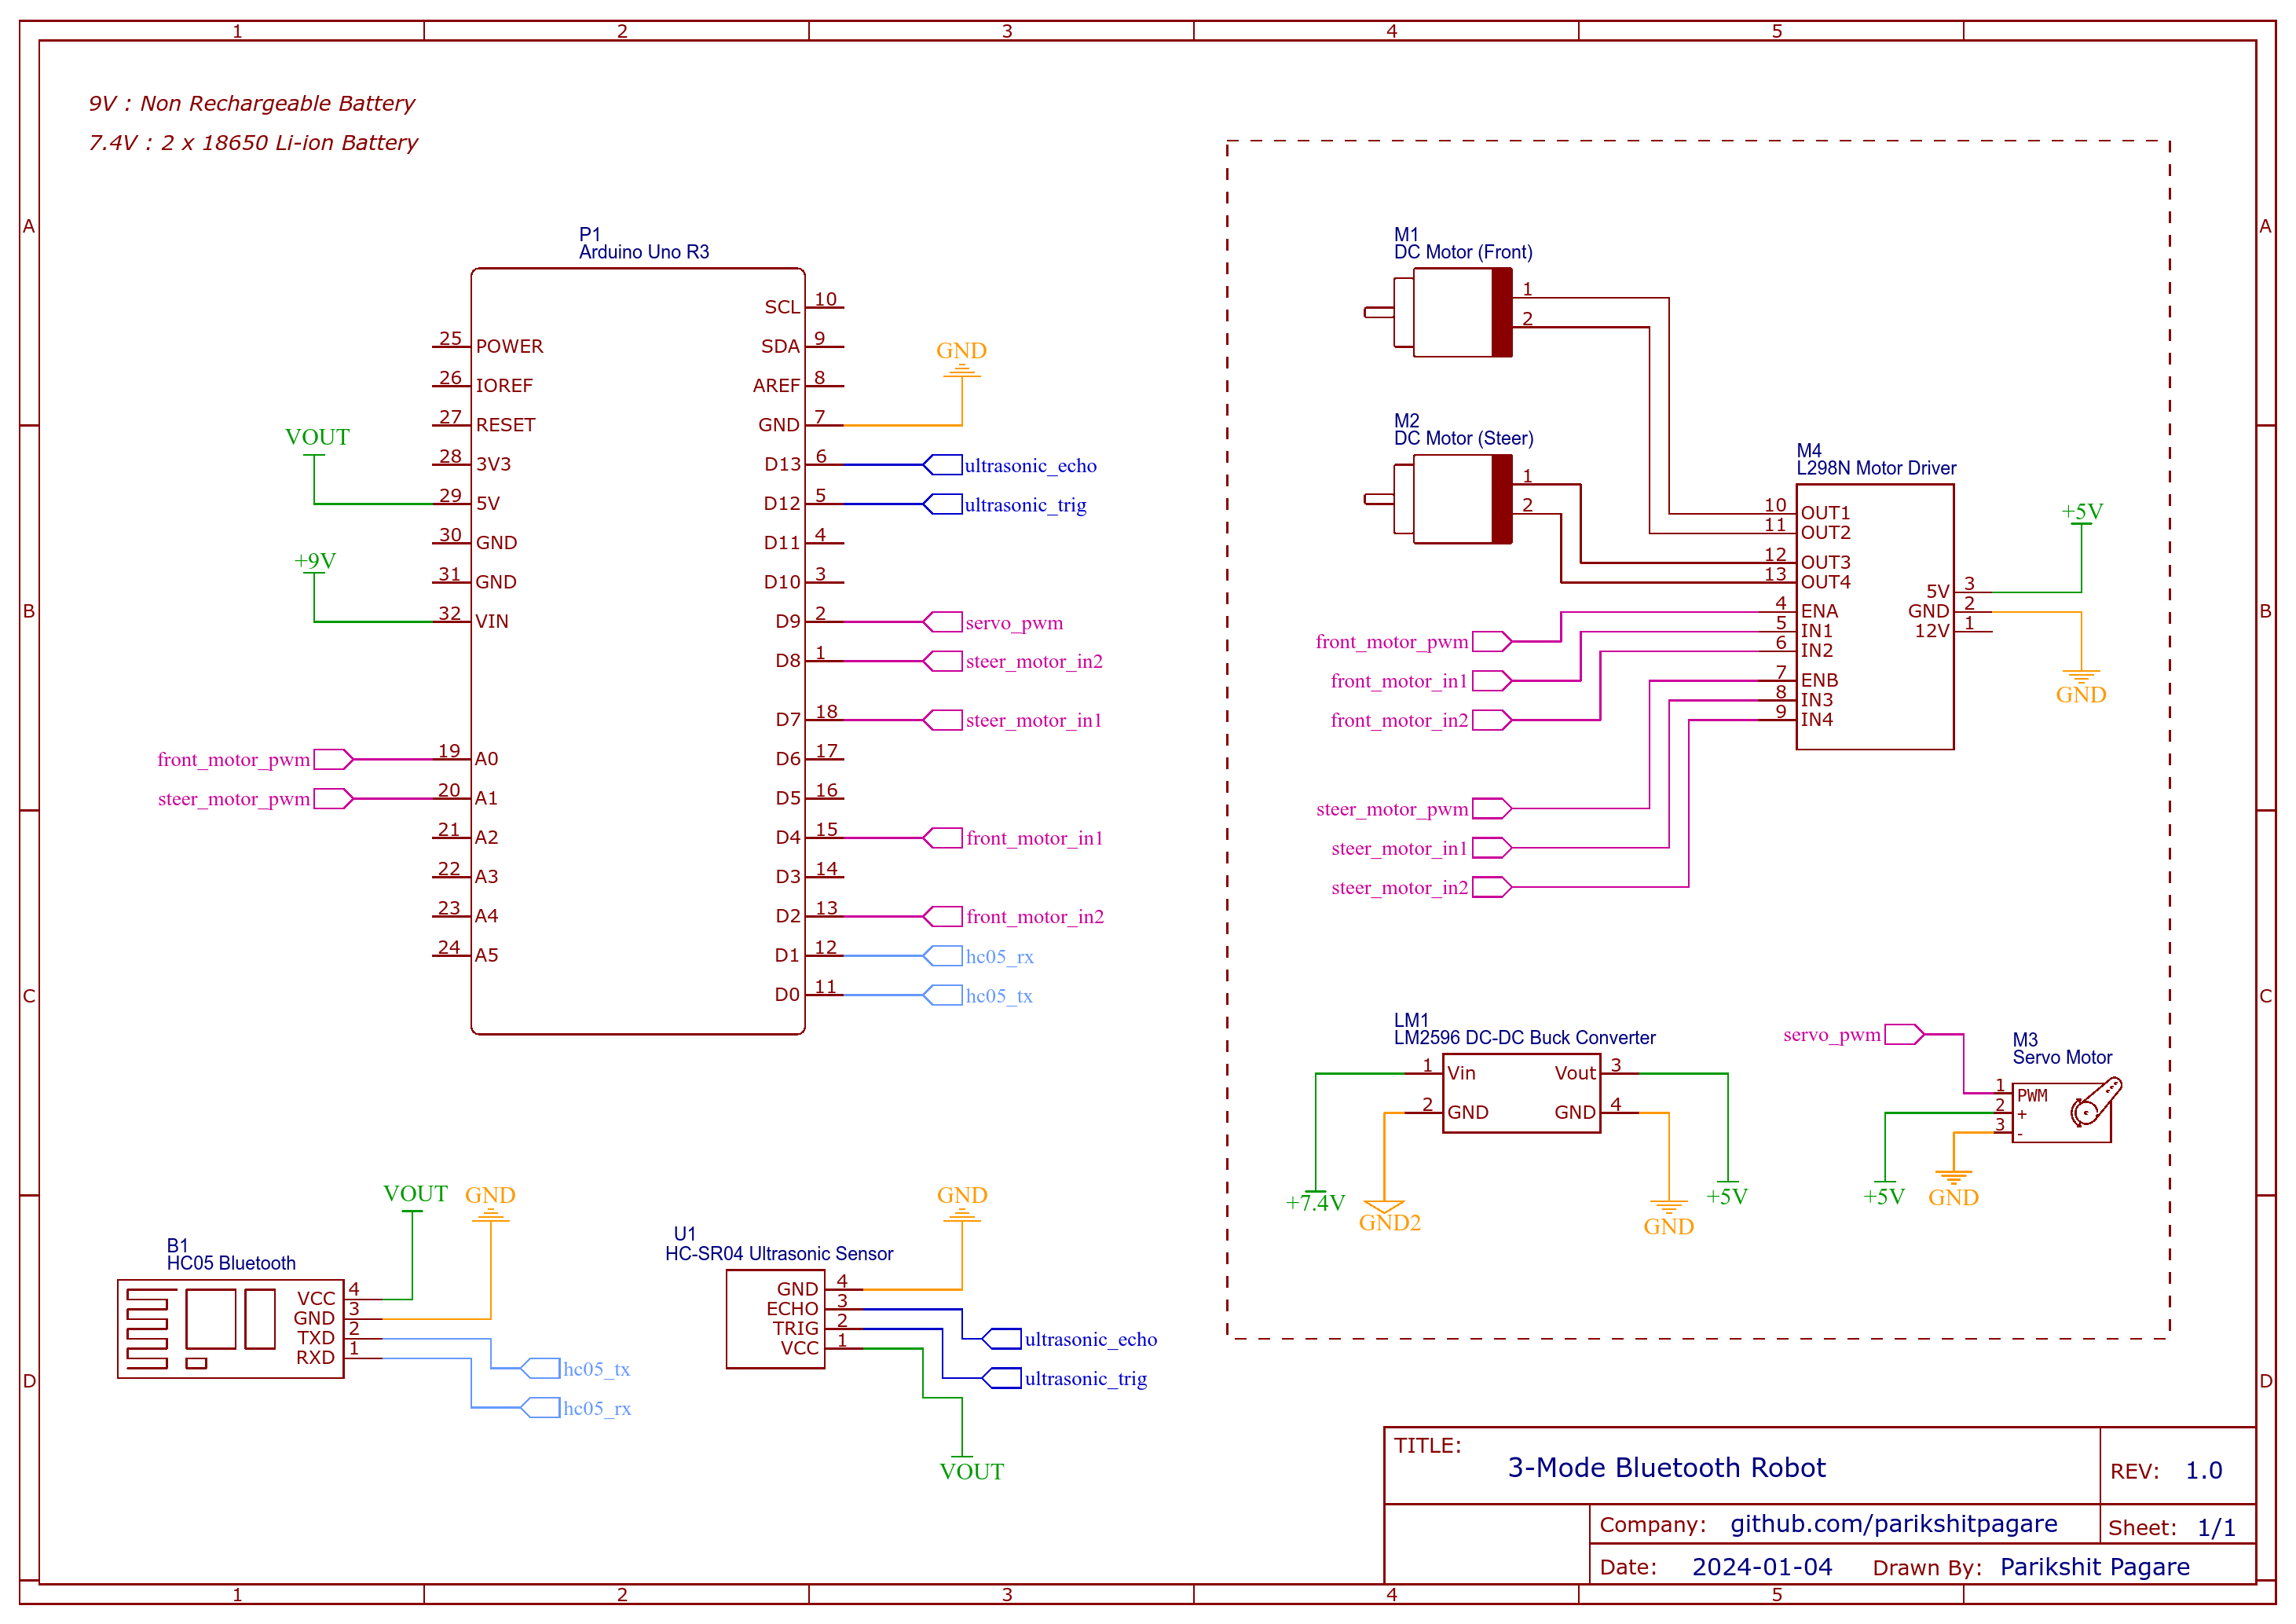Select the HC05 Bluetooth module symbol
Screen dimensions: 2296x1624
click(230, 1329)
